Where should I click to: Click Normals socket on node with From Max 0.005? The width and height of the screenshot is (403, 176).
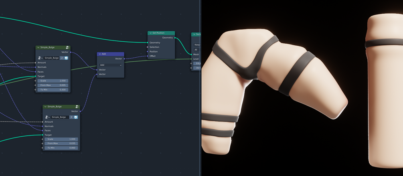[35, 67]
